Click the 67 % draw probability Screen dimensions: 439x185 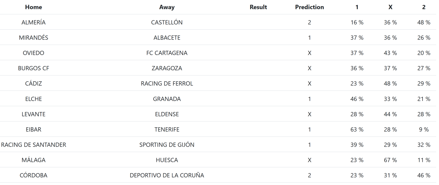[390, 160]
